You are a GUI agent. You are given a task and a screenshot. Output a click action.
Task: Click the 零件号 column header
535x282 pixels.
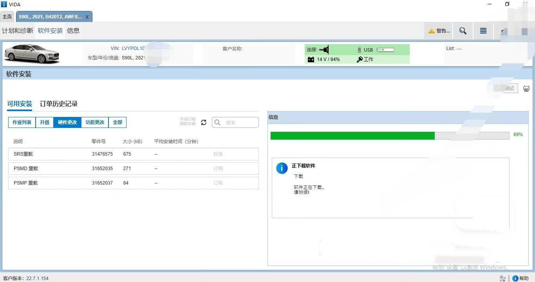[99, 142]
